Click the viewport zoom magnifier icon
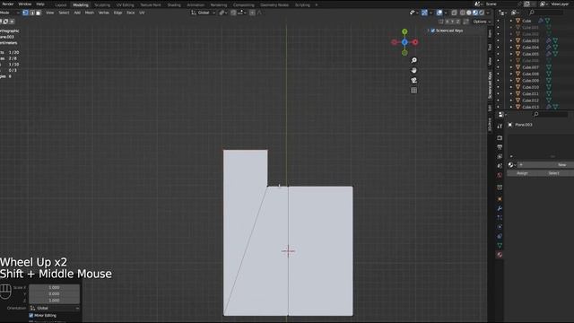Image resolution: width=574 pixels, height=323 pixels. pos(413,60)
